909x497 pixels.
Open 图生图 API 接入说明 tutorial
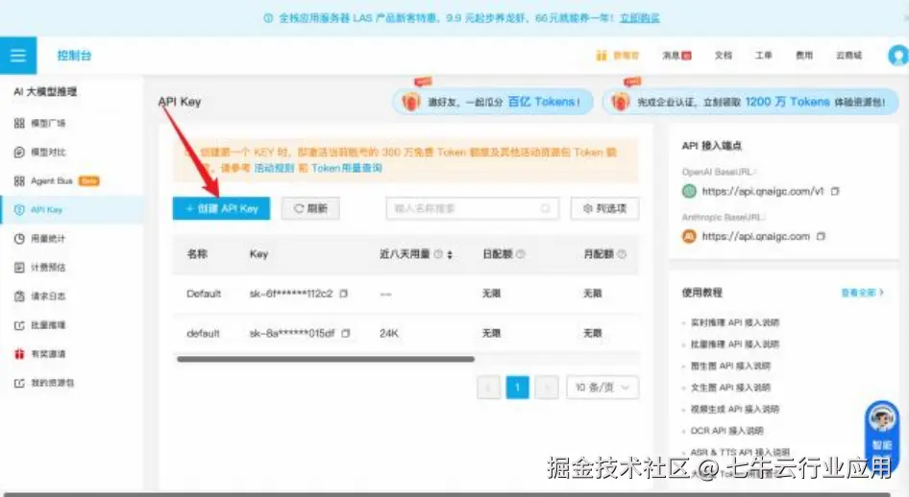tap(730, 366)
